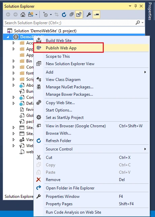Click the Pending Changes Filter clock icon
155x217 pixels.
tap(45, 14)
